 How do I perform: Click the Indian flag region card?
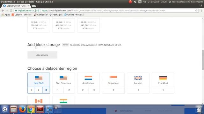coord(63,100)
